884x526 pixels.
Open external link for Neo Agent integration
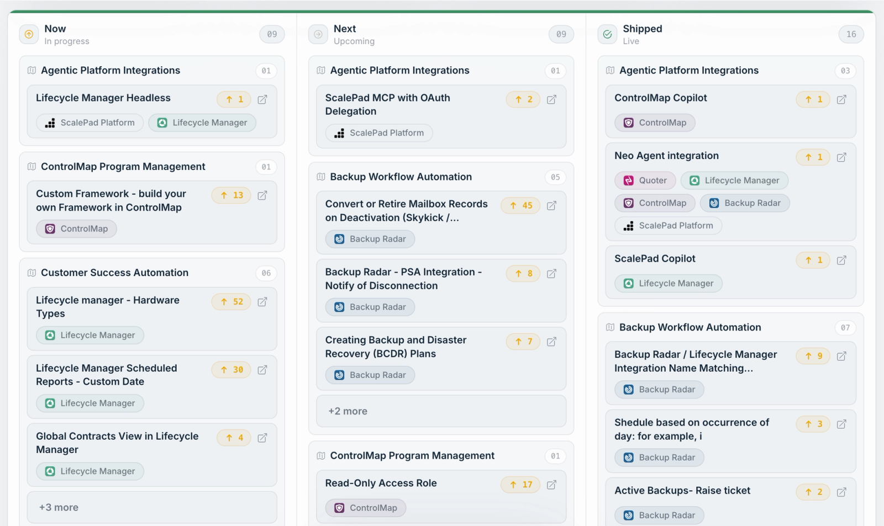tap(841, 157)
